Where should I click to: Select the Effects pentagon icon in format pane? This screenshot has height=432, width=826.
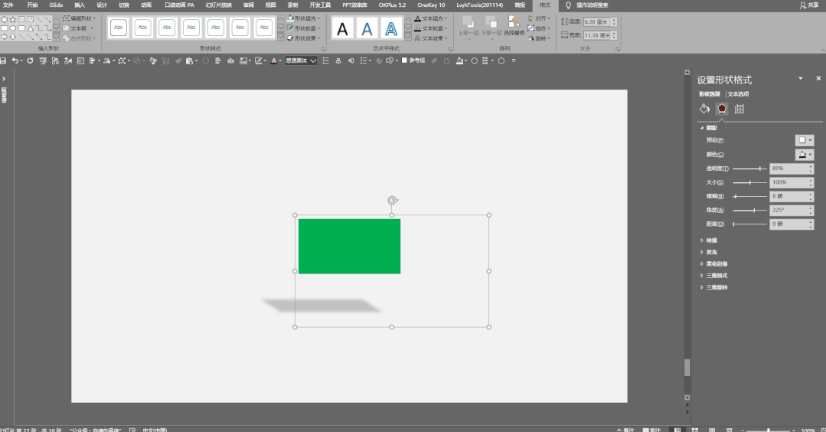click(722, 109)
